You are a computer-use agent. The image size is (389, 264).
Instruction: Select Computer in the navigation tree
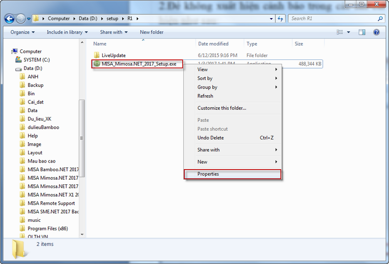(26, 51)
